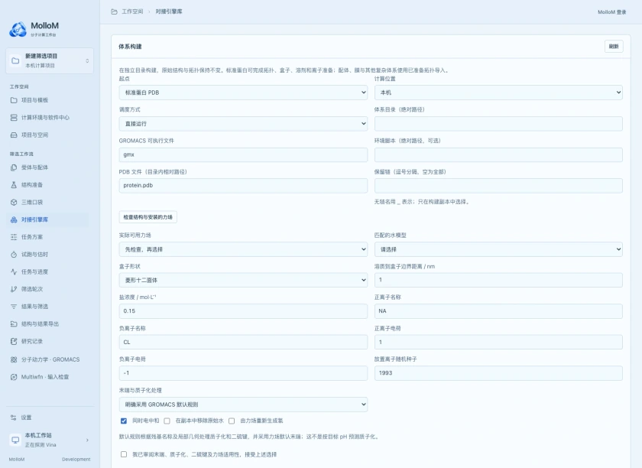Image resolution: width=642 pixels, height=468 pixels.
Task: Open the 盒子形状 dropdown showing 菱形十二面体
Action: 243,281
